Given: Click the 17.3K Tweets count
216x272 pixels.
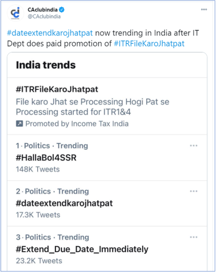Looking at the screenshot, I should click(38, 215).
